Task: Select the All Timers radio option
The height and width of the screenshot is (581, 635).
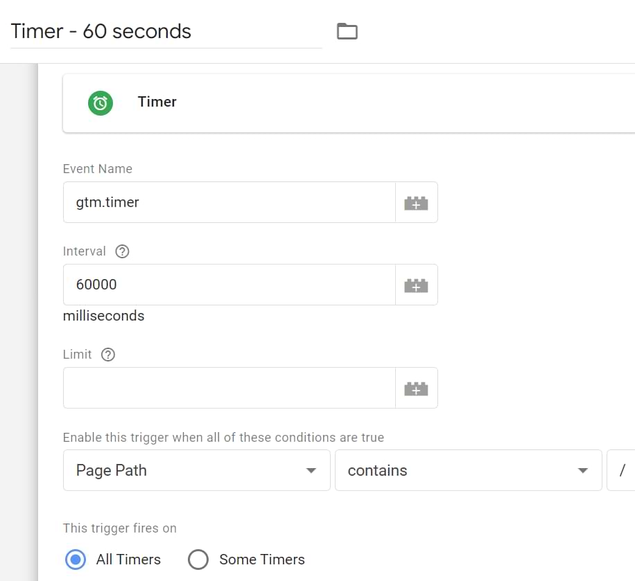Action: [x=76, y=560]
